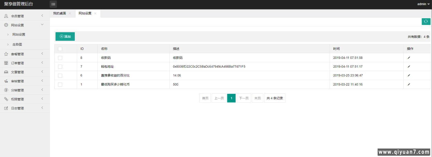This screenshot has width=432, height=157.
Task: Toggle the select-all checkbox in table header
Action: [60, 49]
